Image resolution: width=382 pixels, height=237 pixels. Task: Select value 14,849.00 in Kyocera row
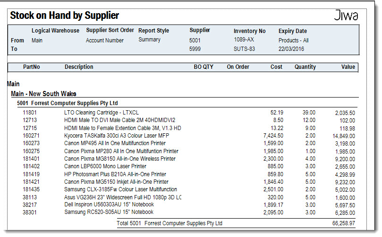[x=344, y=136]
